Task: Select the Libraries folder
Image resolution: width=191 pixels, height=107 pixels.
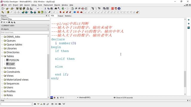Action: tap(12, 48)
